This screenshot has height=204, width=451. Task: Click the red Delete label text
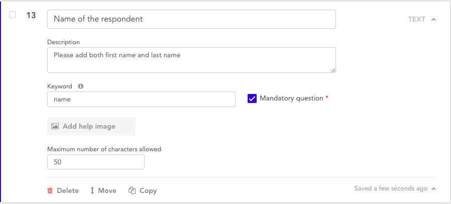(68, 191)
